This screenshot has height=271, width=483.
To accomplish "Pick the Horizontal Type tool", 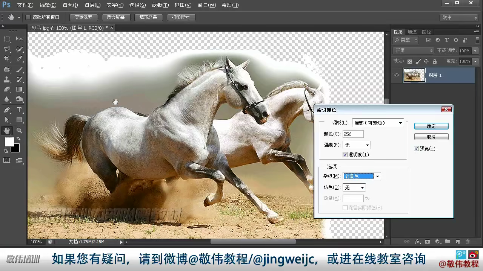I will tap(19, 110).
